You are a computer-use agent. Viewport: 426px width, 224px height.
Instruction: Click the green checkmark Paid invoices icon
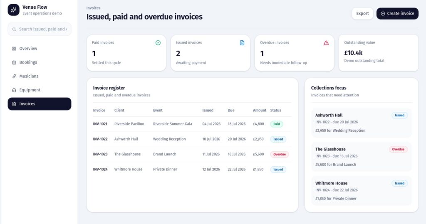click(158, 43)
